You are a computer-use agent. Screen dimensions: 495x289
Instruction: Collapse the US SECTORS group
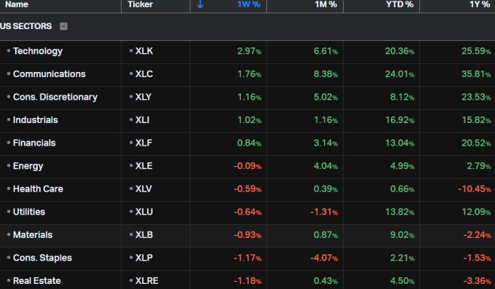(63, 26)
